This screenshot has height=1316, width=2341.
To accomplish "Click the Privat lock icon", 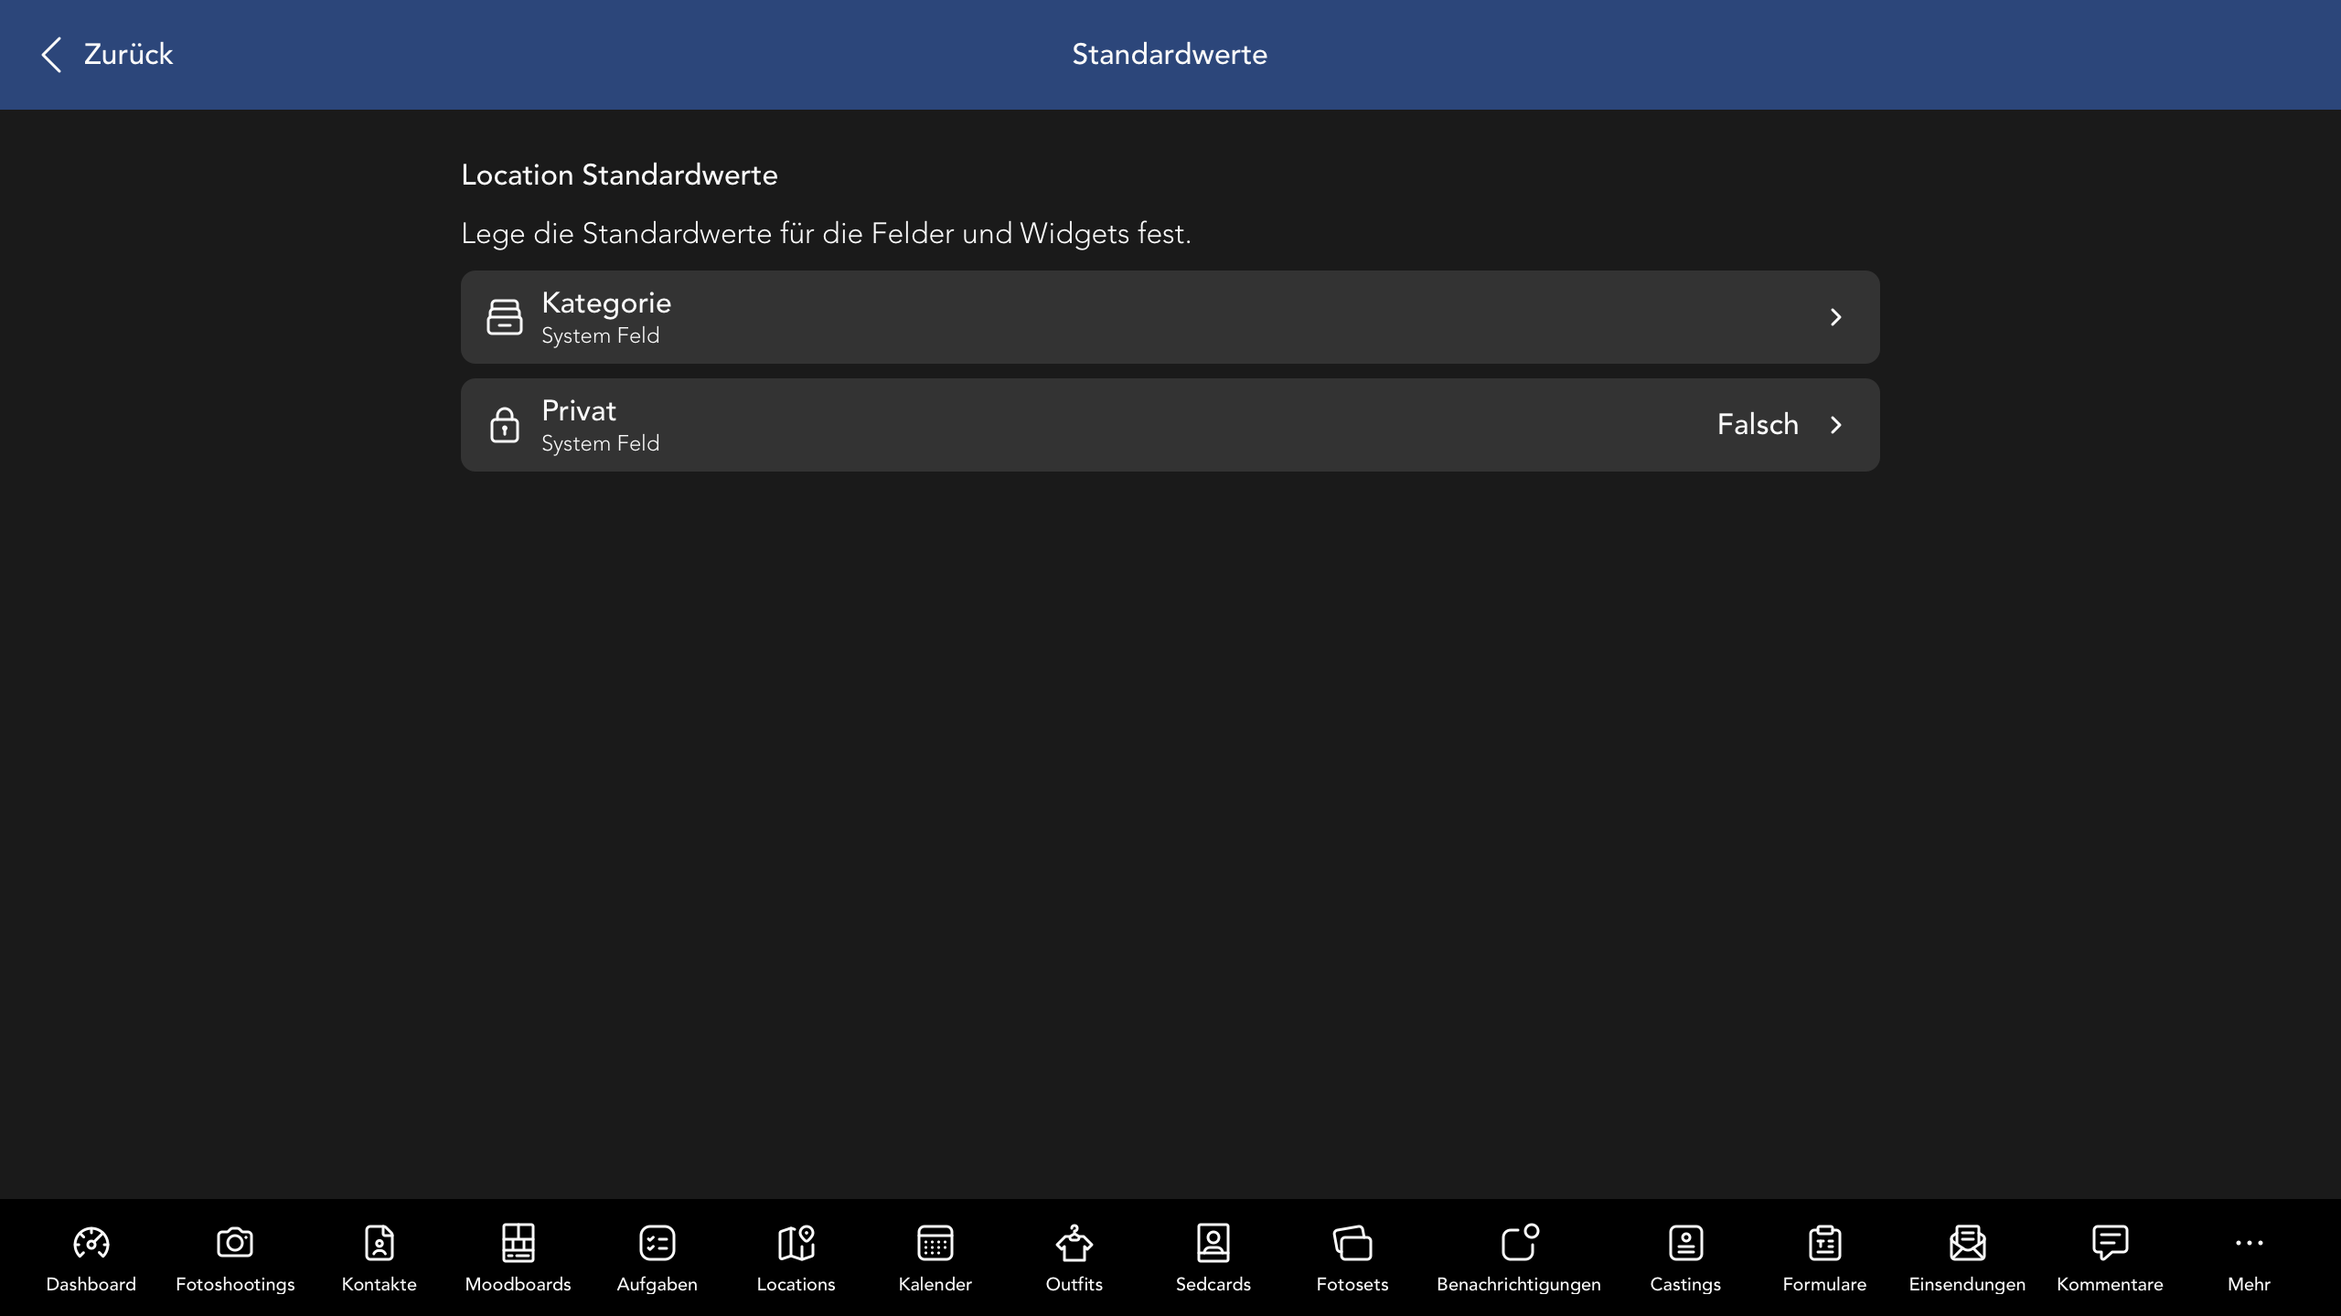I will tap(505, 425).
